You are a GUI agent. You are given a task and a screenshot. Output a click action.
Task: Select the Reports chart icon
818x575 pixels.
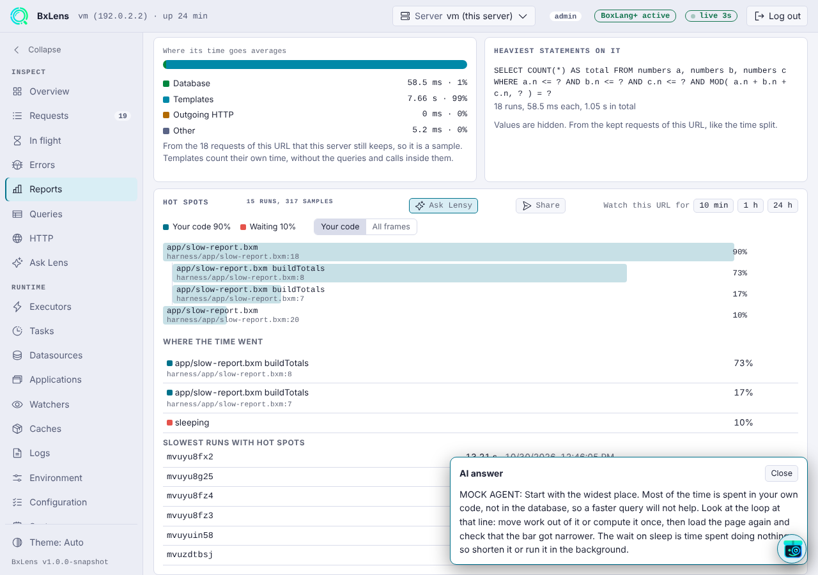[17, 189]
